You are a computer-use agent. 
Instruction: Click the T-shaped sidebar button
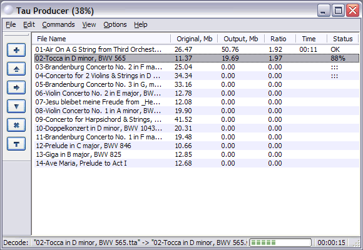pos(16,144)
